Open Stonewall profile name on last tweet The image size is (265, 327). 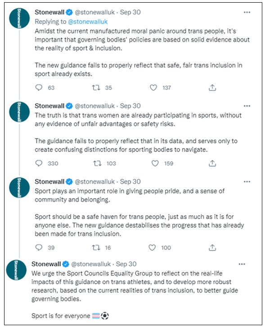coord(46,264)
